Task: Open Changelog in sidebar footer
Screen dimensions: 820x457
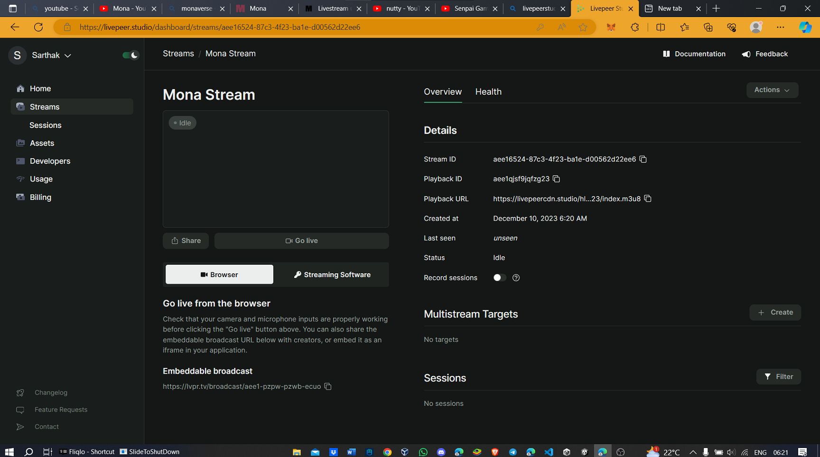Action: [51, 393]
